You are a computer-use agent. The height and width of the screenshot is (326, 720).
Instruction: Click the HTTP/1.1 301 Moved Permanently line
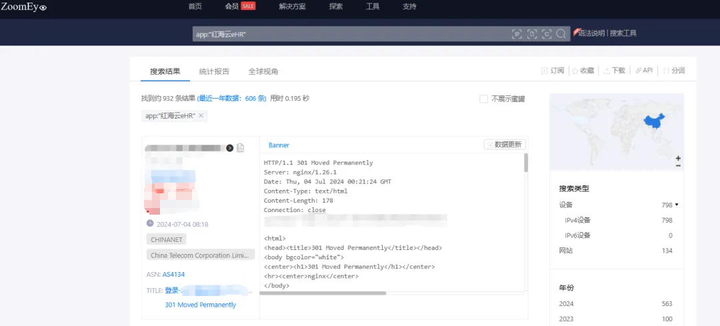pos(318,163)
